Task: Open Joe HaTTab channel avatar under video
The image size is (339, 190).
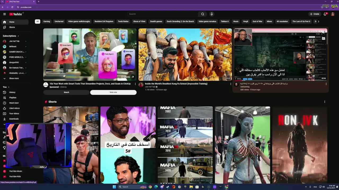Action: 141,85
